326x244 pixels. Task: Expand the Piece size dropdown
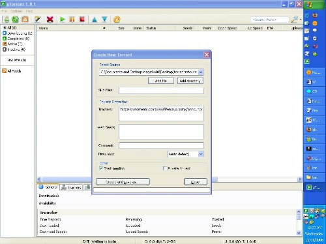coord(201,154)
